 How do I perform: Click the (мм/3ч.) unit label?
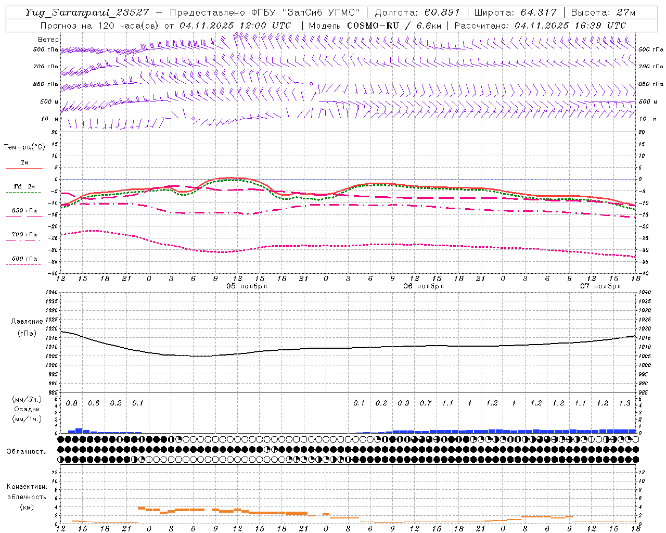(x=27, y=399)
